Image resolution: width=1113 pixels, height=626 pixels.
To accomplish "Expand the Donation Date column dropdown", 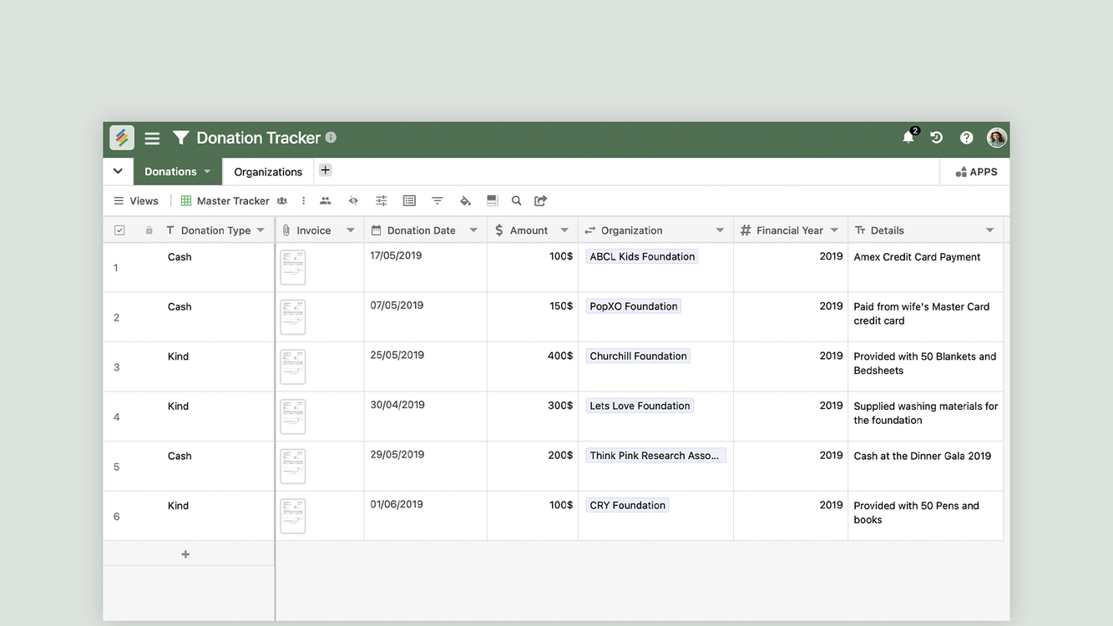I will (x=473, y=230).
